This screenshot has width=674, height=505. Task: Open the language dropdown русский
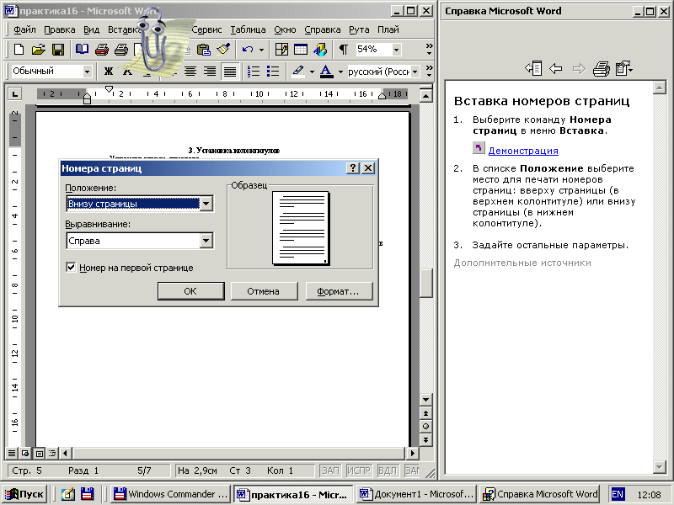tap(415, 72)
